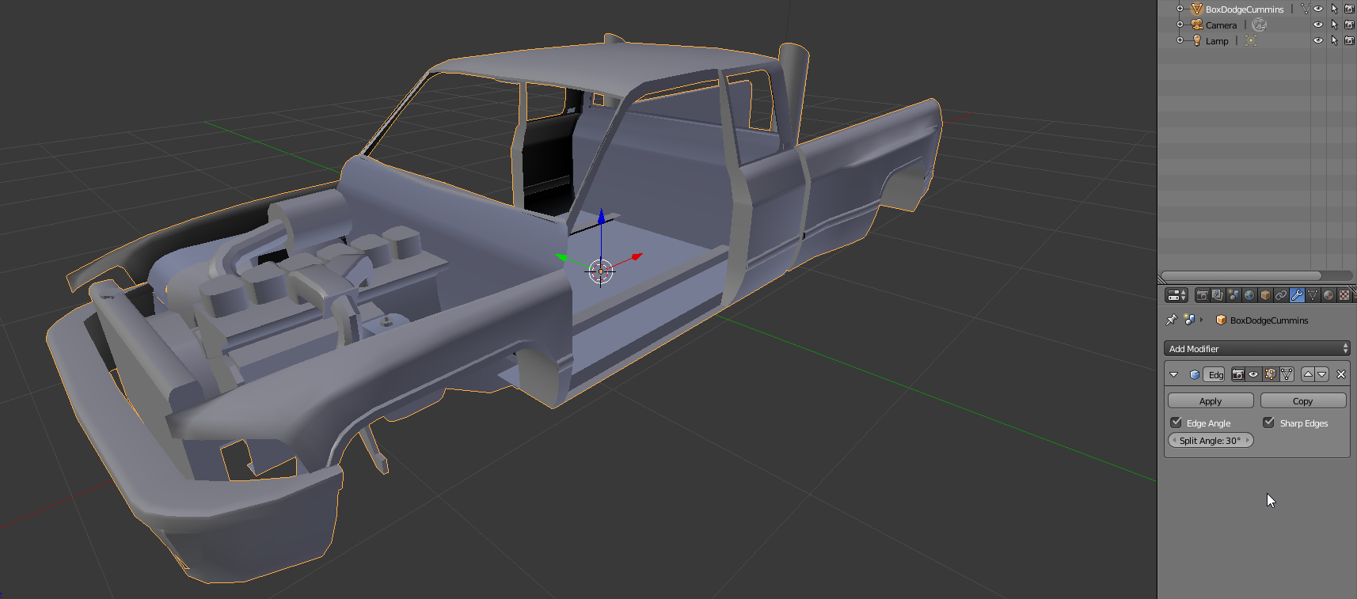Disable the Sharp Edges checkbox

(1268, 423)
